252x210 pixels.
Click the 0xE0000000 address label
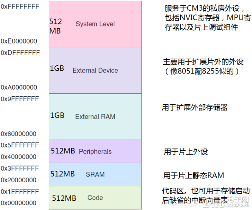pyautogui.click(x=19, y=41)
